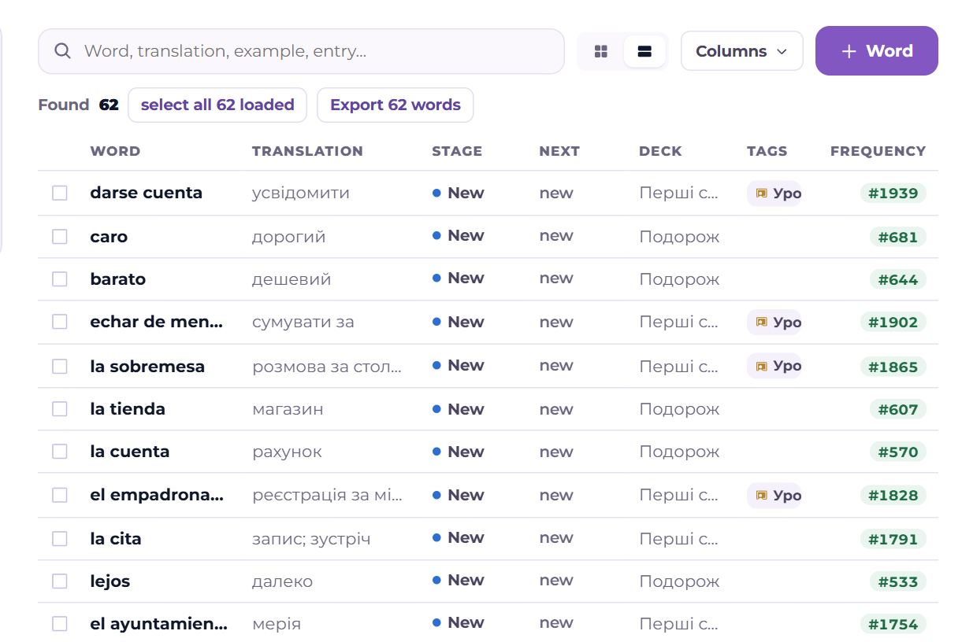Tick the checkbox for caro
This screenshot has height=642, width=962.
click(60, 237)
